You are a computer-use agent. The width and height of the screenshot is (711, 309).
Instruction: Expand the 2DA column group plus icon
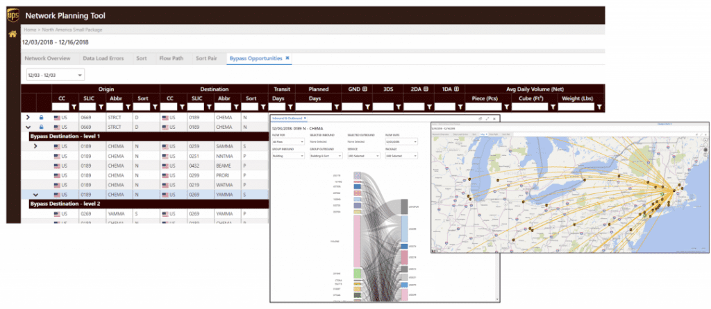425,89
